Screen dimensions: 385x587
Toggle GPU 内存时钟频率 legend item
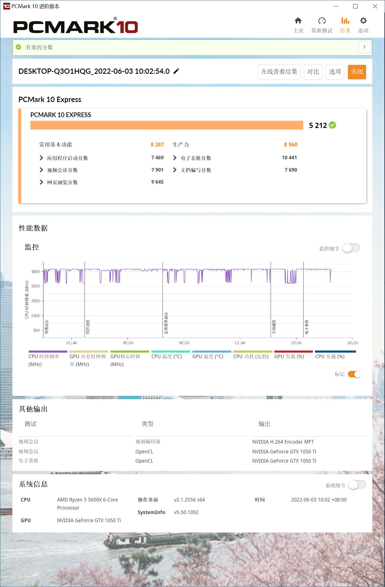click(89, 359)
